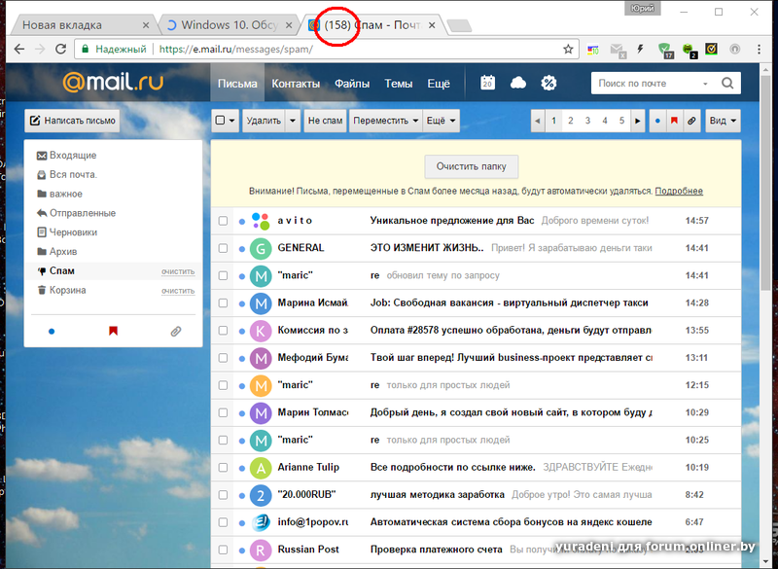Click the avito sender avatar
Viewport: 778px width, 569px height.
[261, 221]
